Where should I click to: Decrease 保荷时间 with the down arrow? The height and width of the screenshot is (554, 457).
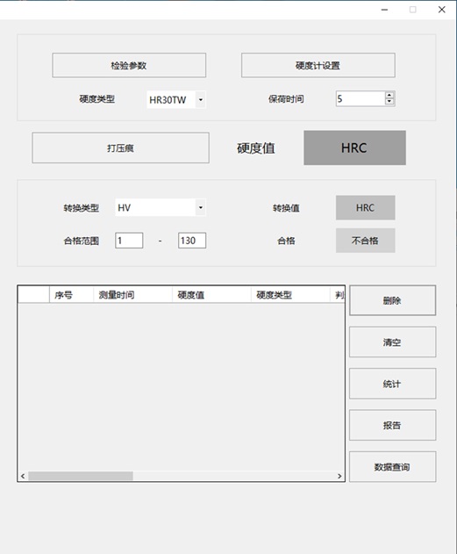[389, 102]
